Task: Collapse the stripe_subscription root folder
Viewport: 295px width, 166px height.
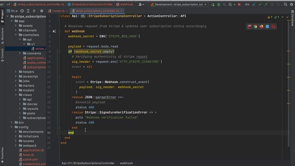Action: click(x=8, y=17)
